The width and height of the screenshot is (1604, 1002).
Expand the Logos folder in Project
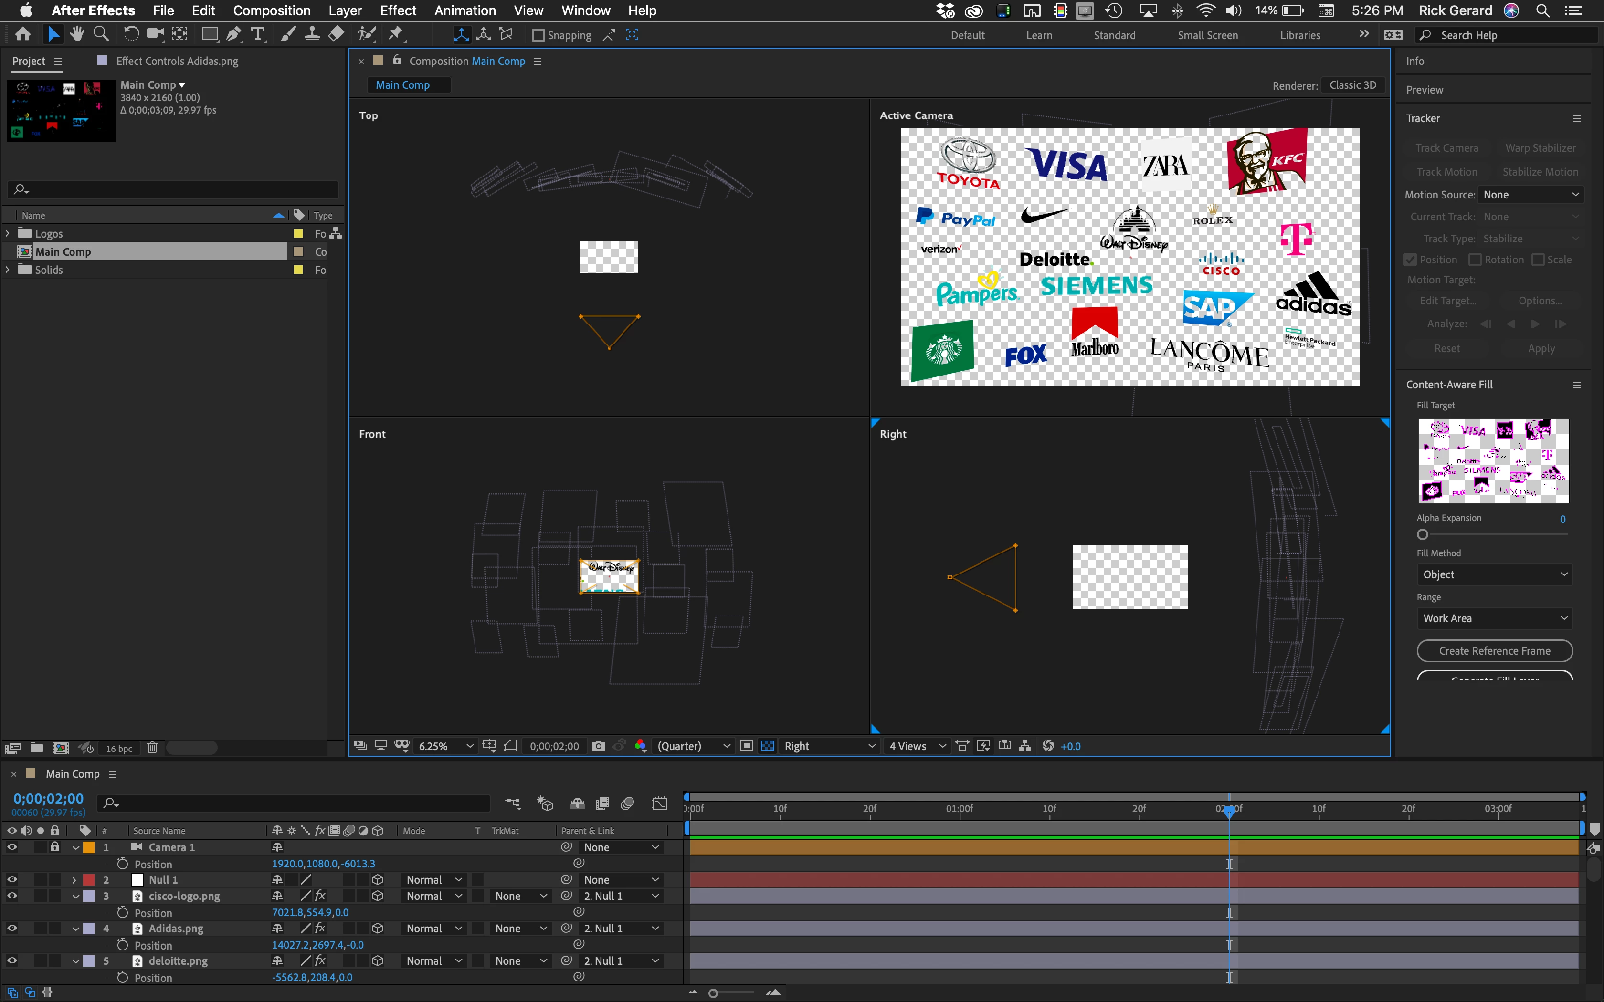8,233
